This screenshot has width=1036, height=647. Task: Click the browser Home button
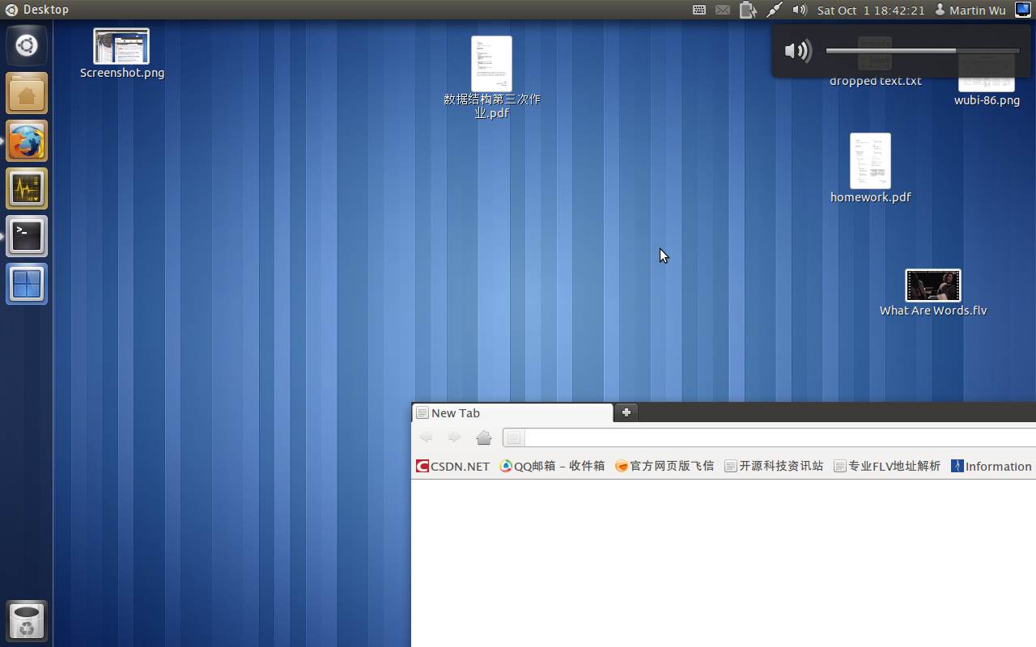[484, 438]
